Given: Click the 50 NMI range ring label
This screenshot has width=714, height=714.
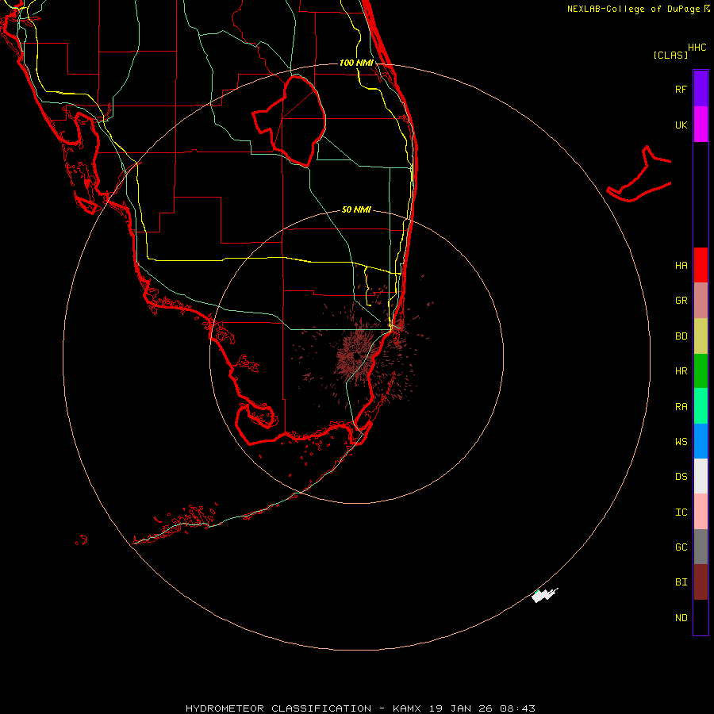Looking at the screenshot, I should click(356, 209).
